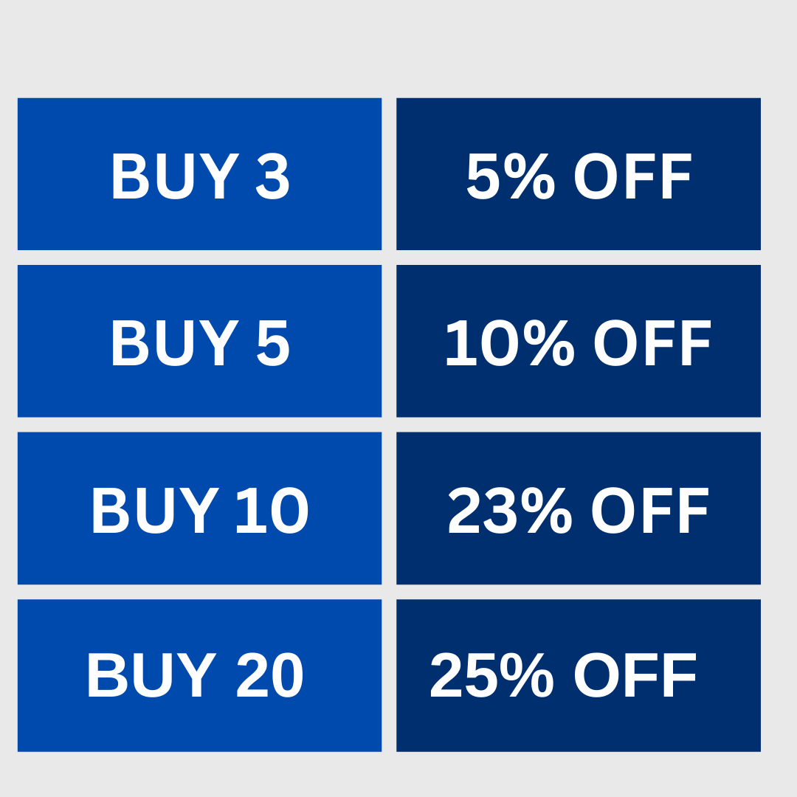Viewport: 797px width, 797px height.
Task: Click the BUY 10 tile
Action: (x=199, y=508)
